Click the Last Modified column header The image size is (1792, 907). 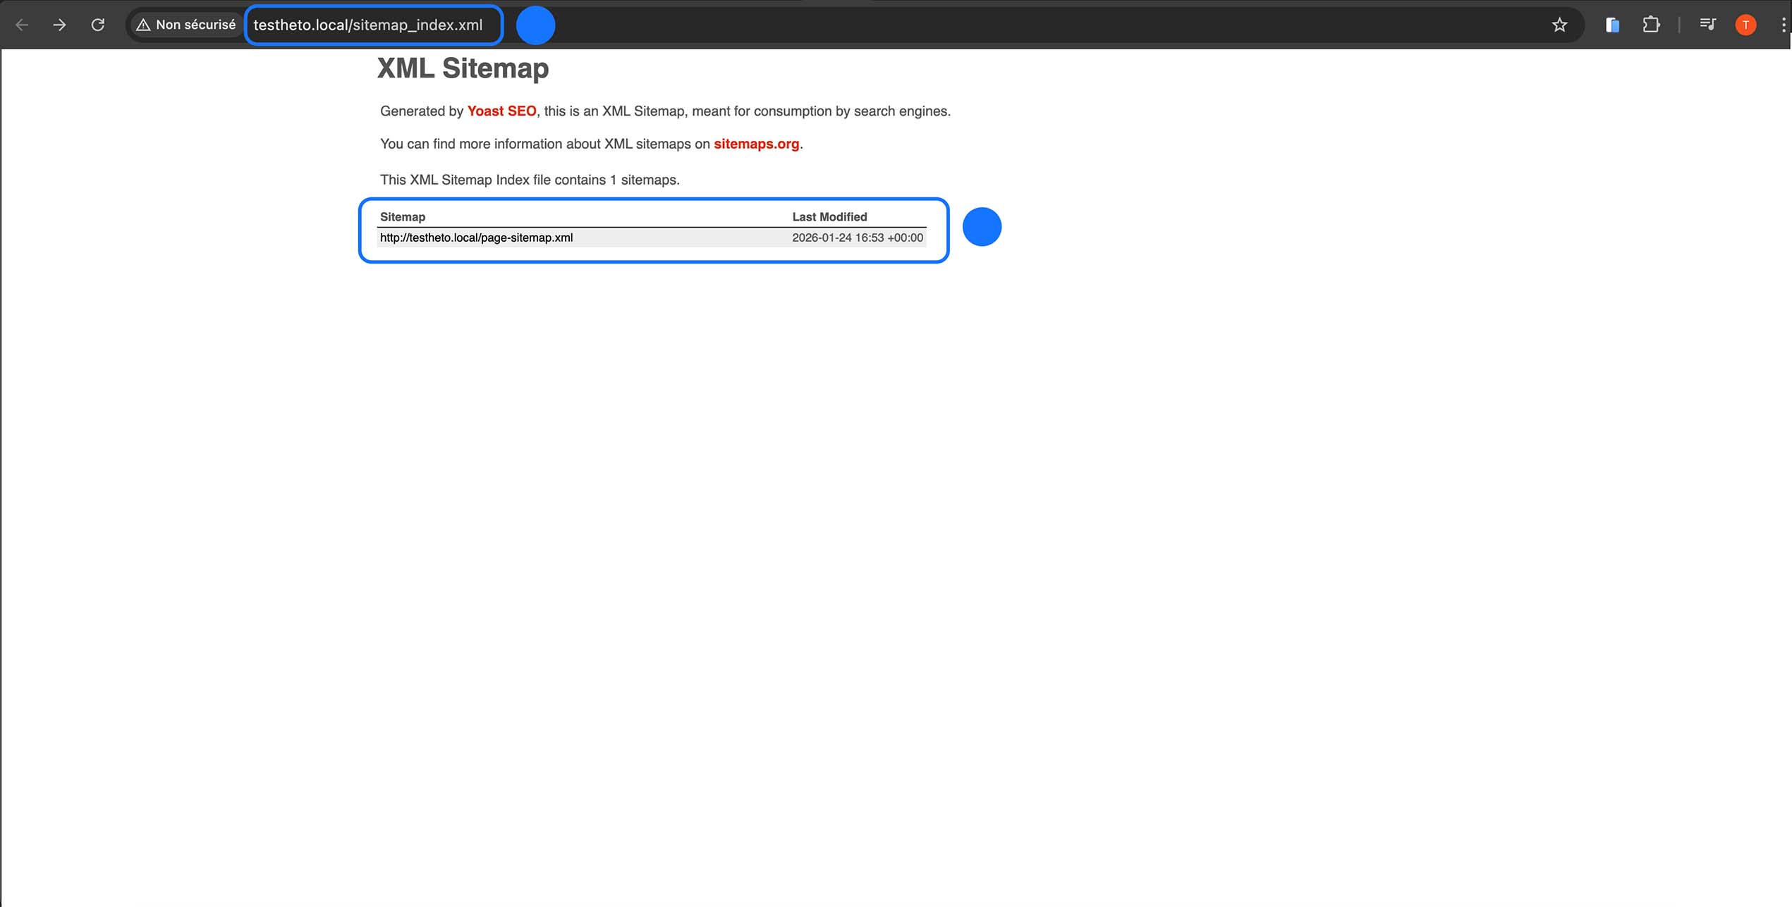pos(829,216)
